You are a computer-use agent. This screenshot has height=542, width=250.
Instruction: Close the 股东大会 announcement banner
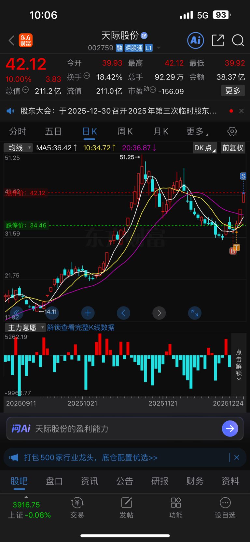(x=241, y=111)
